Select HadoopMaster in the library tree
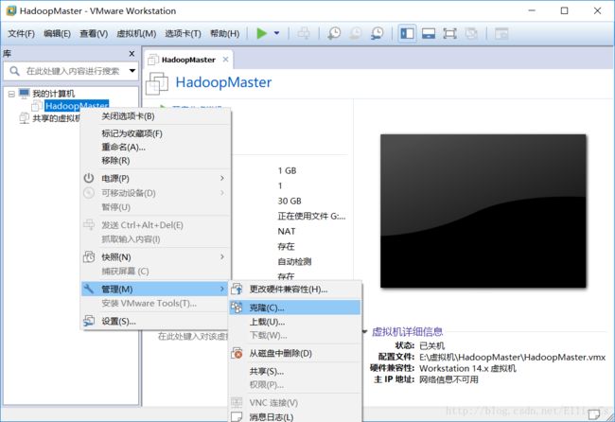 click(x=77, y=106)
